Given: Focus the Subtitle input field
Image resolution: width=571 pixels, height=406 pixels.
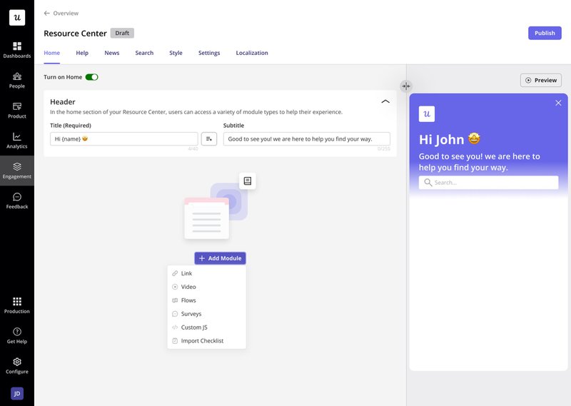Looking at the screenshot, I should pyautogui.click(x=307, y=138).
